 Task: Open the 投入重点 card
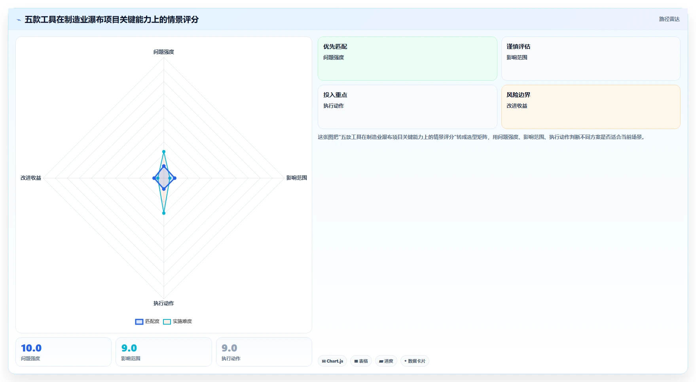point(407,107)
